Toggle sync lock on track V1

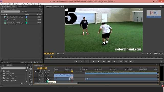[x=46, y=76]
